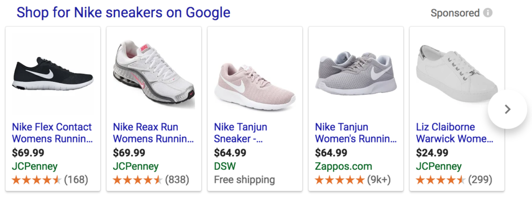The width and height of the screenshot is (532, 202).
Task: Click the DSW seller name
Action: click(225, 166)
